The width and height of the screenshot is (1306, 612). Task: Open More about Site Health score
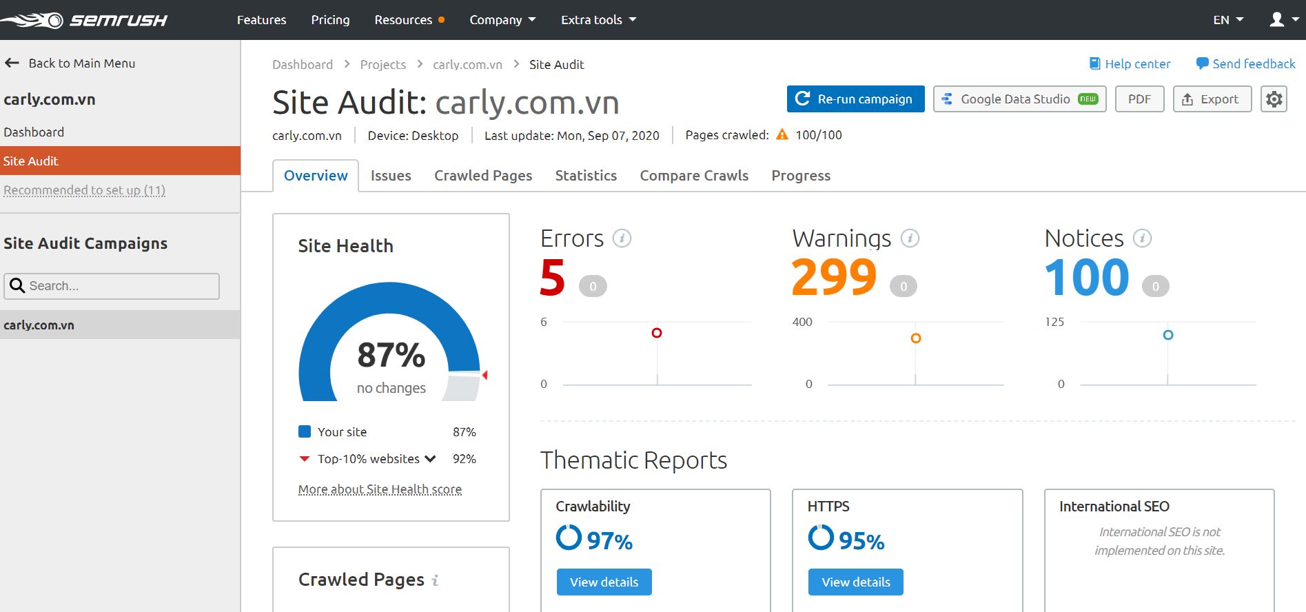click(x=380, y=489)
